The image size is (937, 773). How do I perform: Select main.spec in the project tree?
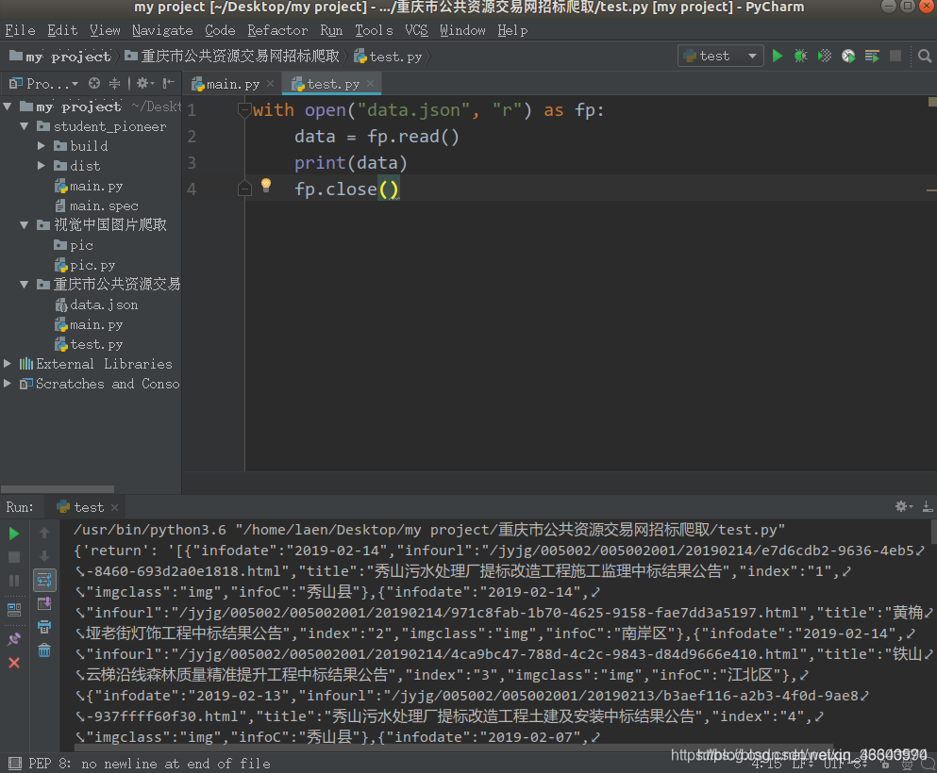(97, 206)
